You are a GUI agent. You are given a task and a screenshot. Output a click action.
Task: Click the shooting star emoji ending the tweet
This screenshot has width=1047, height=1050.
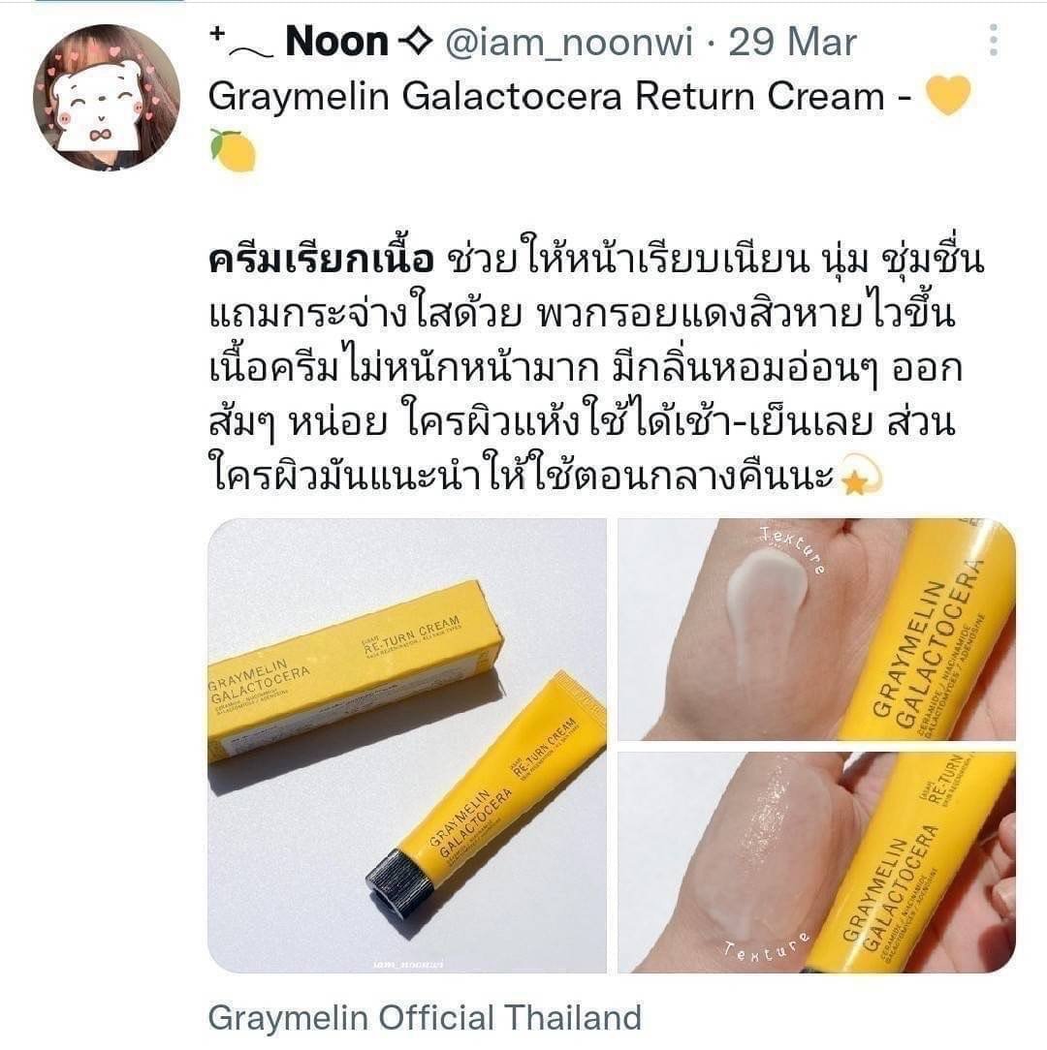click(x=861, y=476)
